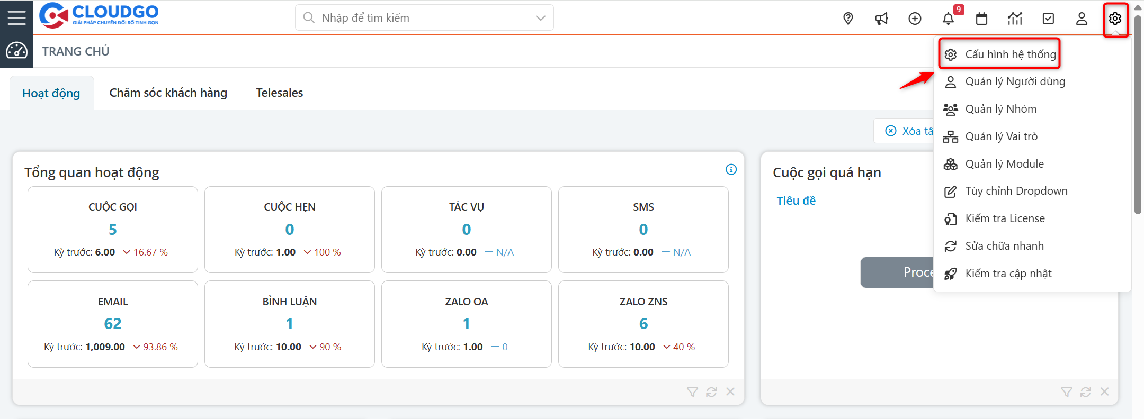Click the settings gear icon
The image size is (1144, 419).
pyautogui.click(x=1115, y=19)
